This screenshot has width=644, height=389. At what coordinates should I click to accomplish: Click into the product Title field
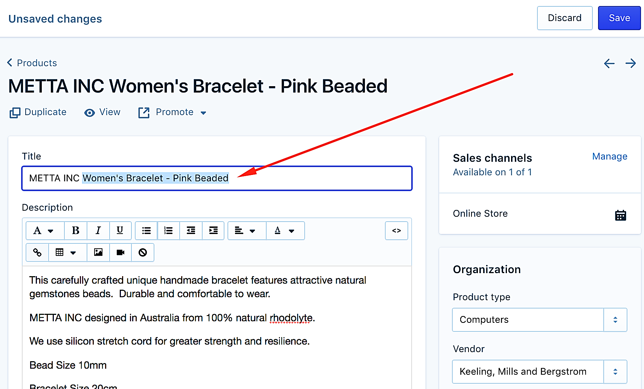pos(217,178)
